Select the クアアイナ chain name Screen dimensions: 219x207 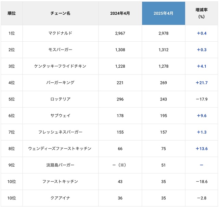(60, 198)
